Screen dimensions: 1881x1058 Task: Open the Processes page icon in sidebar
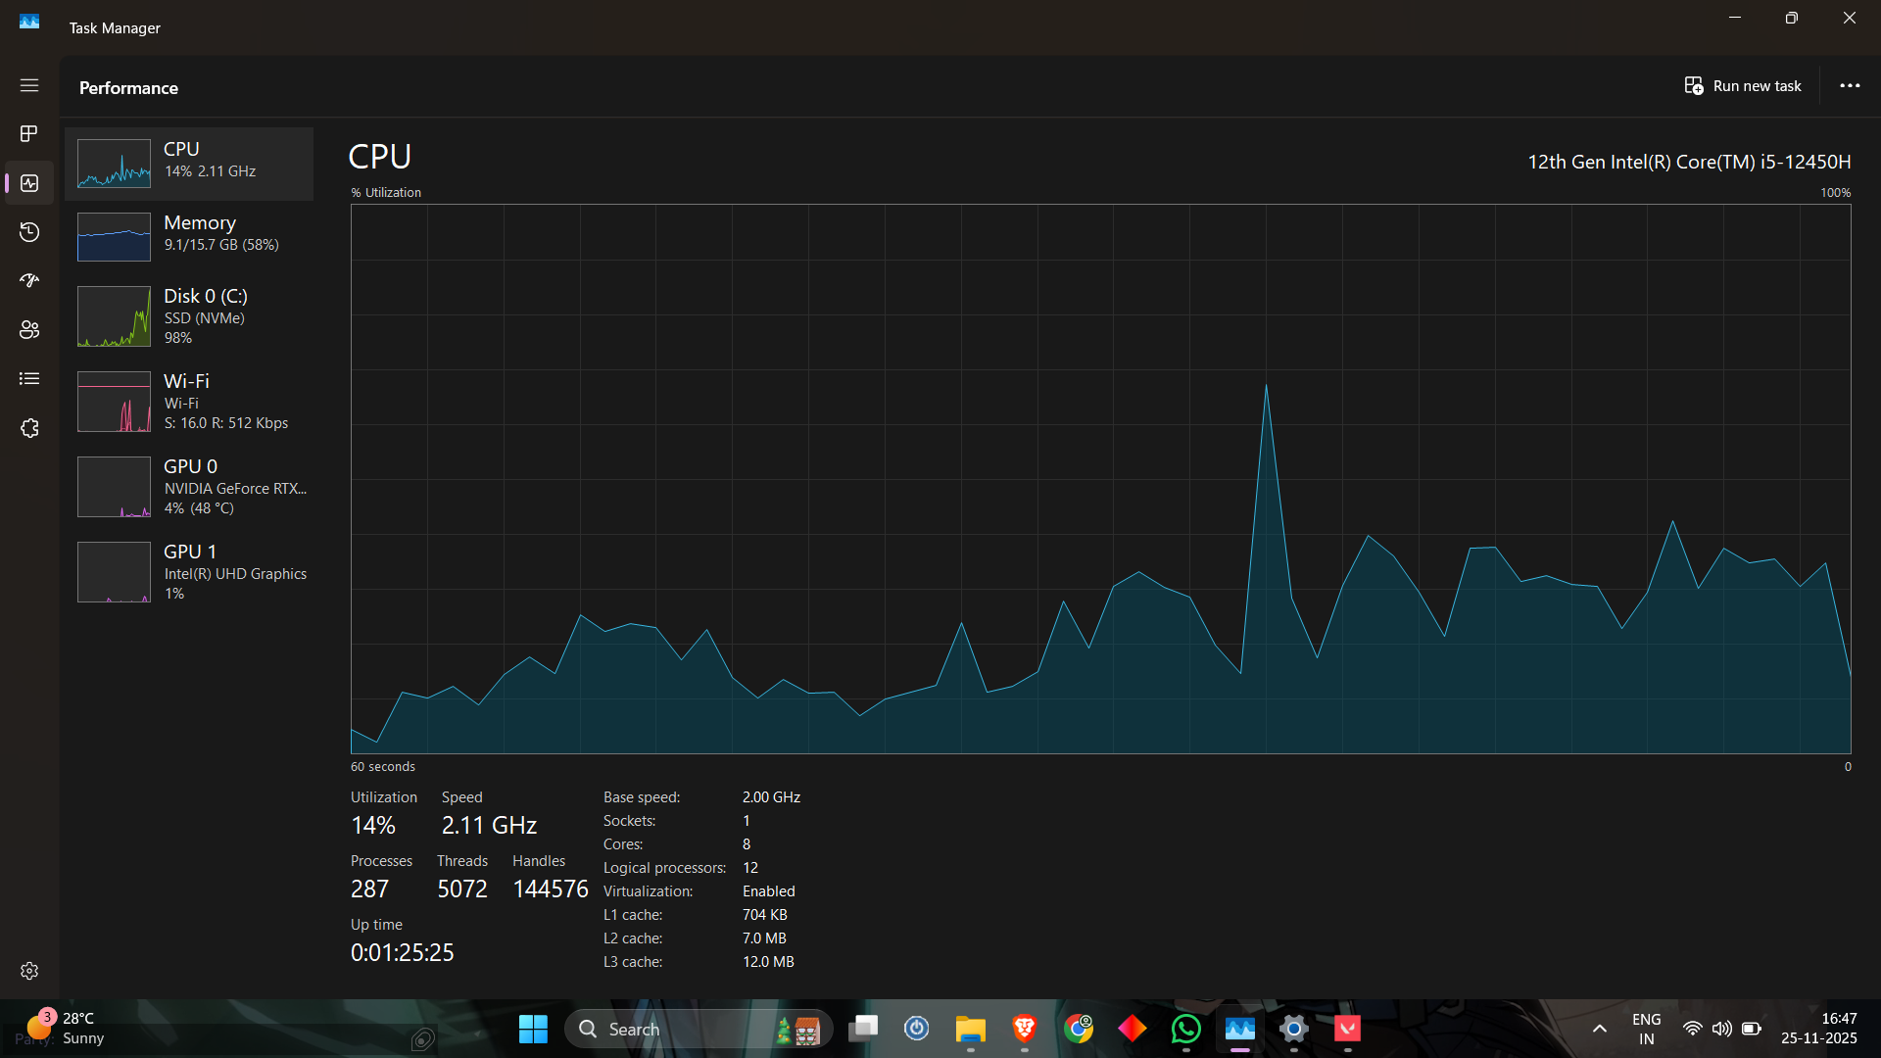(x=29, y=133)
